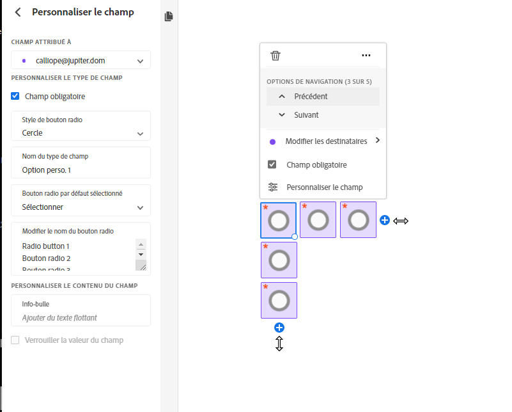Click the Info-bulle text input field
The width and height of the screenshot is (512, 412).
click(x=81, y=317)
